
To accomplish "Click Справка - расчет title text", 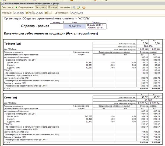I will [x=35, y=26].
